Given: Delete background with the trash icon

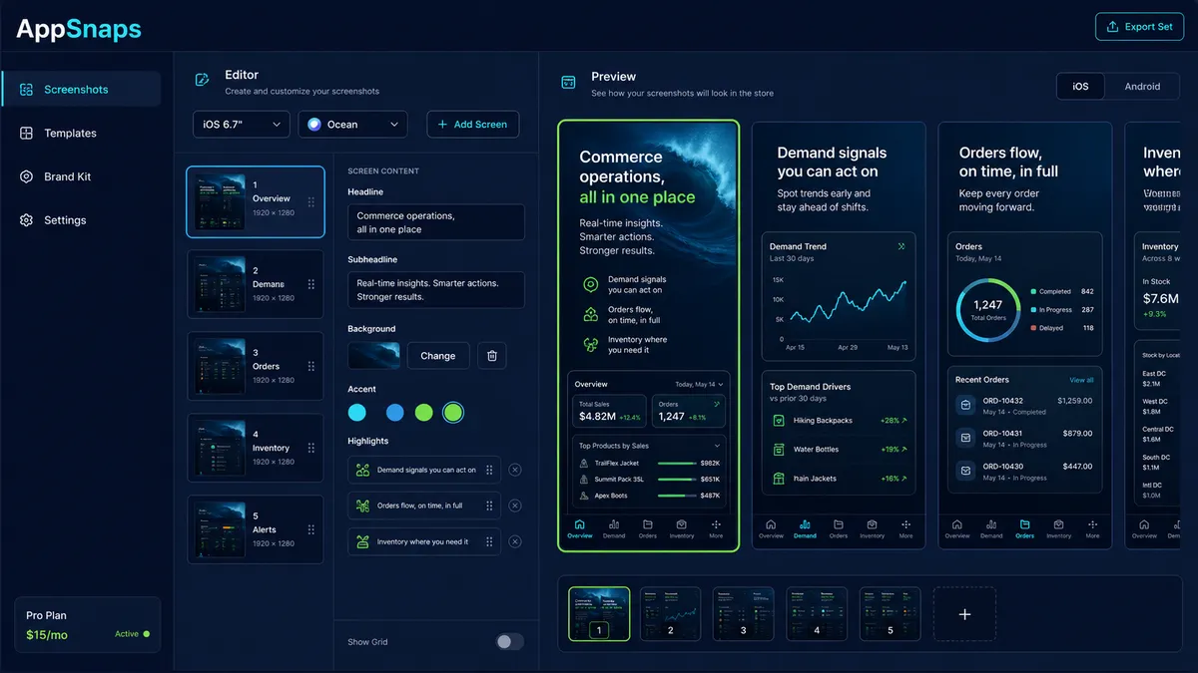Looking at the screenshot, I should pos(491,356).
